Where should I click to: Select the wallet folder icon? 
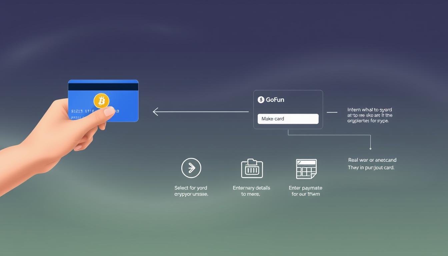coord(252,168)
